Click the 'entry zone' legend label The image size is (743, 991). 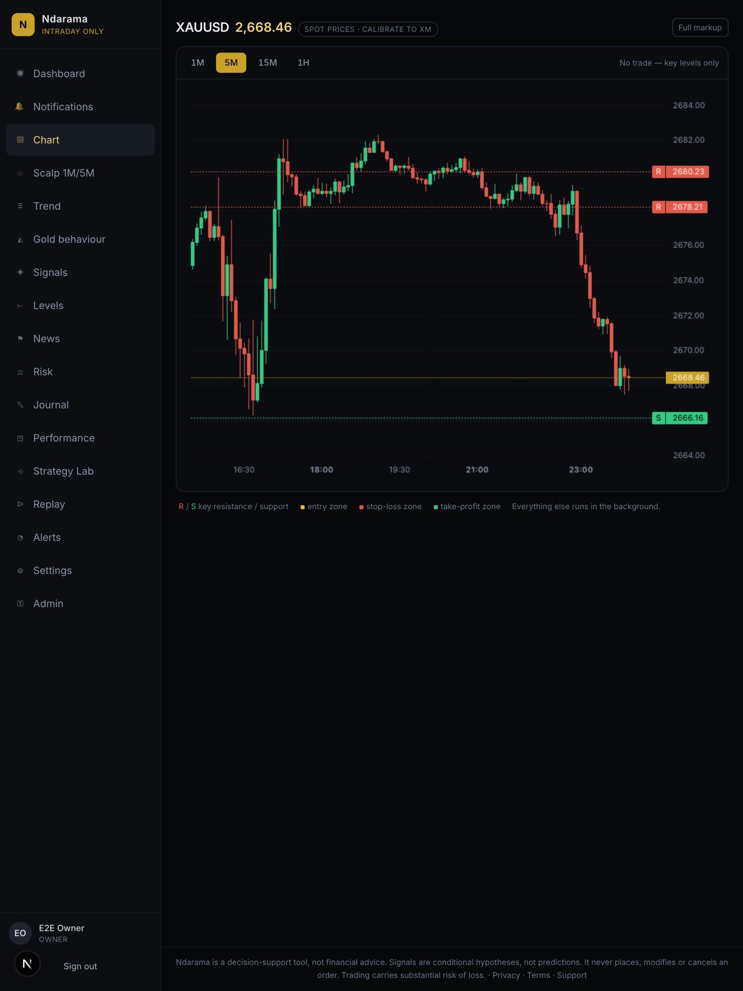pyautogui.click(x=327, y=506)
